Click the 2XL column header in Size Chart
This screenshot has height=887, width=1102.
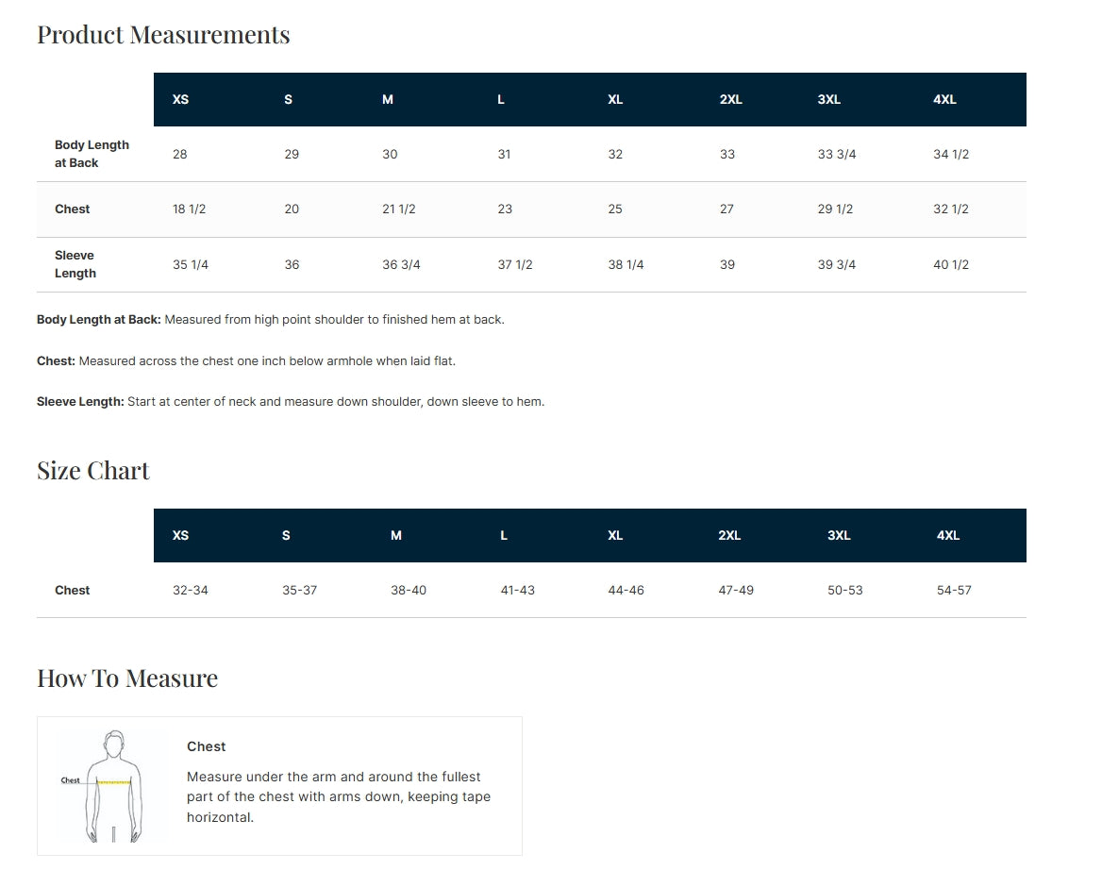(728, 536)
